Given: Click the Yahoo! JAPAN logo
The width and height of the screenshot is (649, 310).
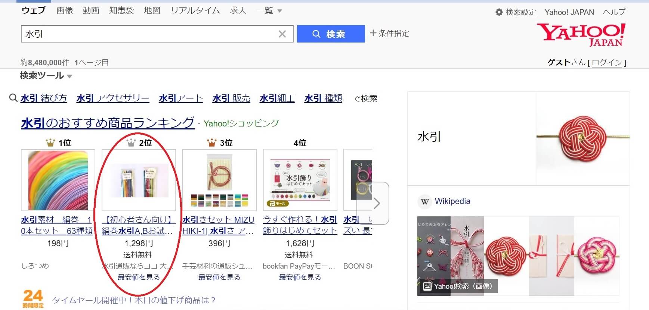Looking at the screenshot, I should (581, 35).
